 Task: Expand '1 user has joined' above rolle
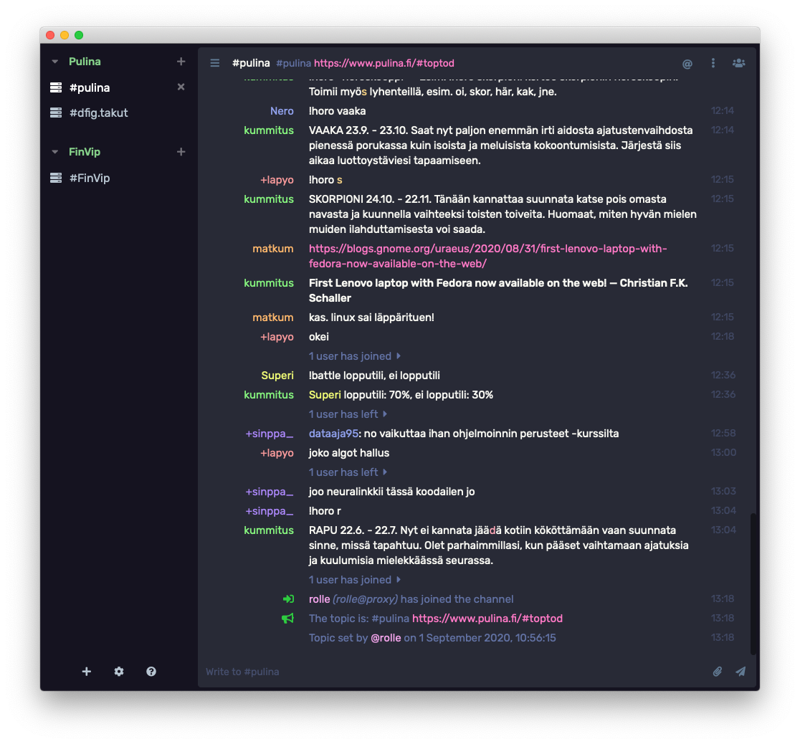[355, 580]
